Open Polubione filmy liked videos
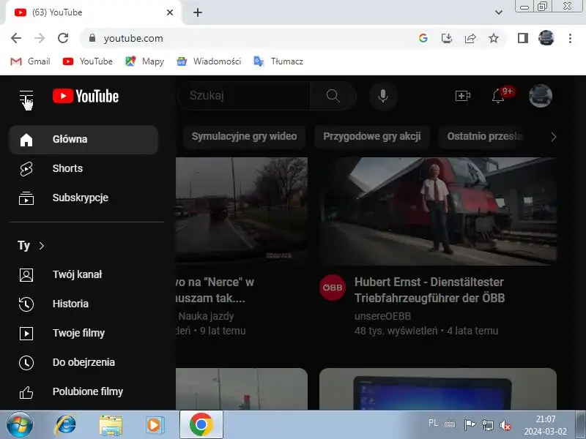The height and width of the screenshot is (439, 586). click(x=84, y=392)
